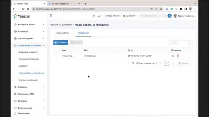This screenshot has width=209, height=117.
Task: Click the browser home icon
Action: coord(28,9)
